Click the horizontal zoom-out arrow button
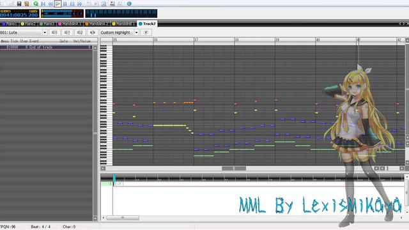Viewport: 409px width, 230px height. pyautogui.click(x=382, y=169)
